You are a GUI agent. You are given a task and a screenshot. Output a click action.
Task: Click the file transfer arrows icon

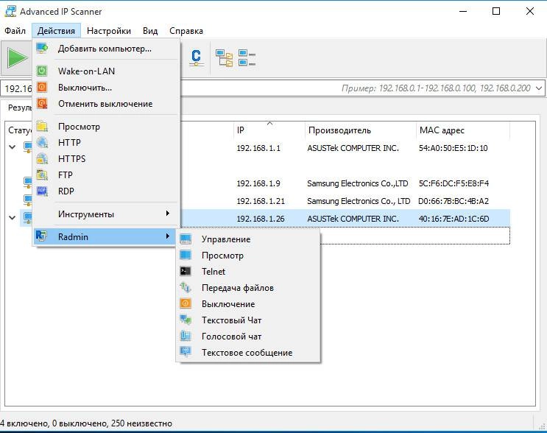(x=186, y=287)
